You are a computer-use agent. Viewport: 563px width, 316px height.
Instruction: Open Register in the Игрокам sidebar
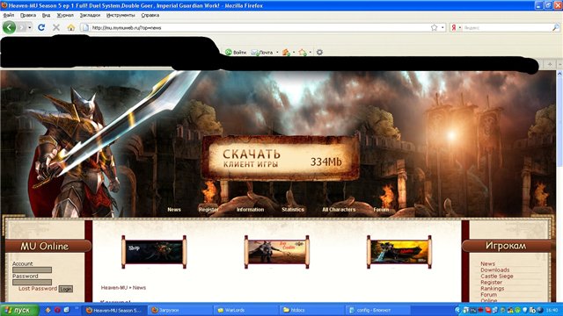(x=491, y=283)
